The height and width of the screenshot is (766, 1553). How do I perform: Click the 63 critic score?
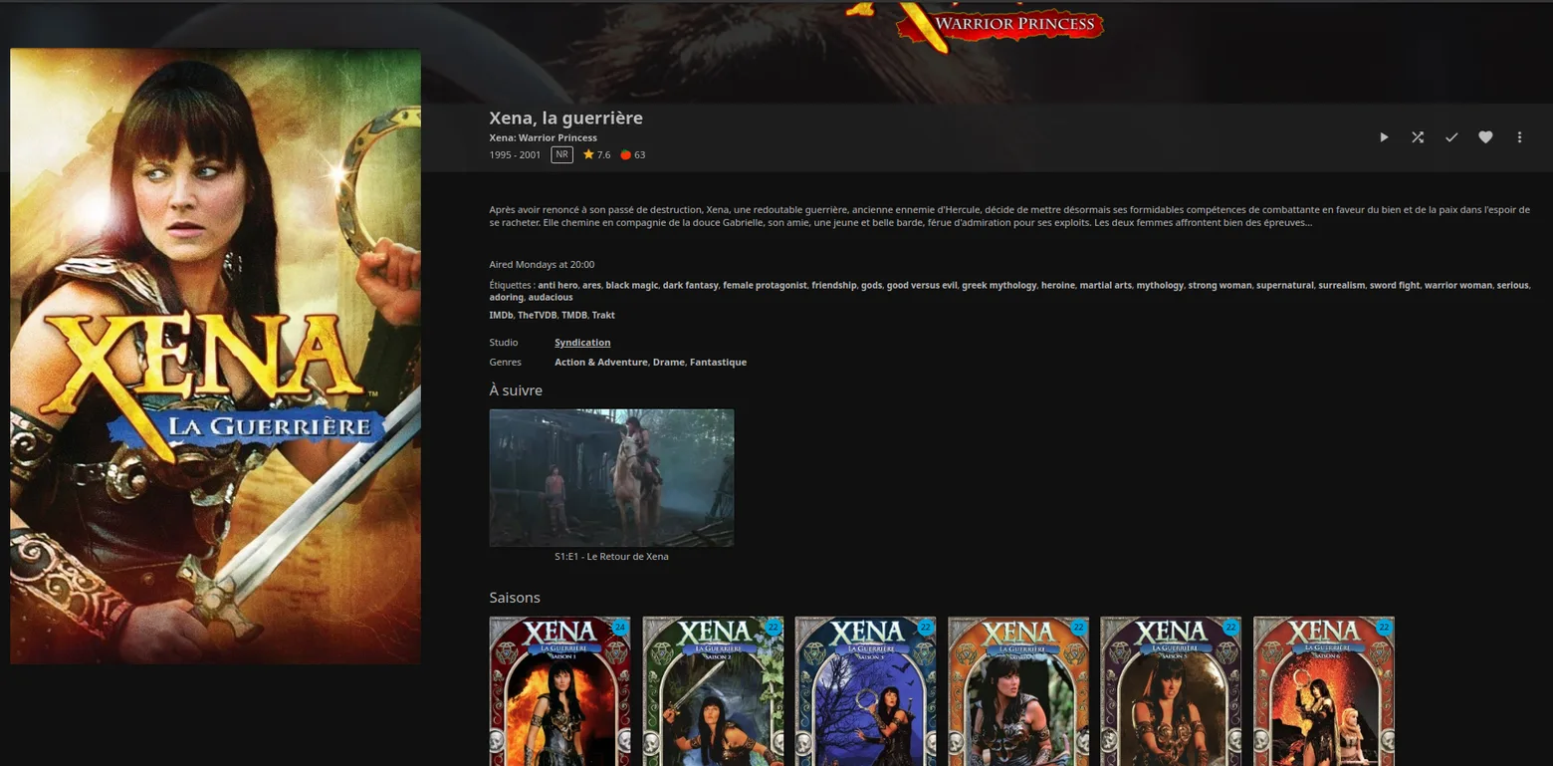point(633,155)
